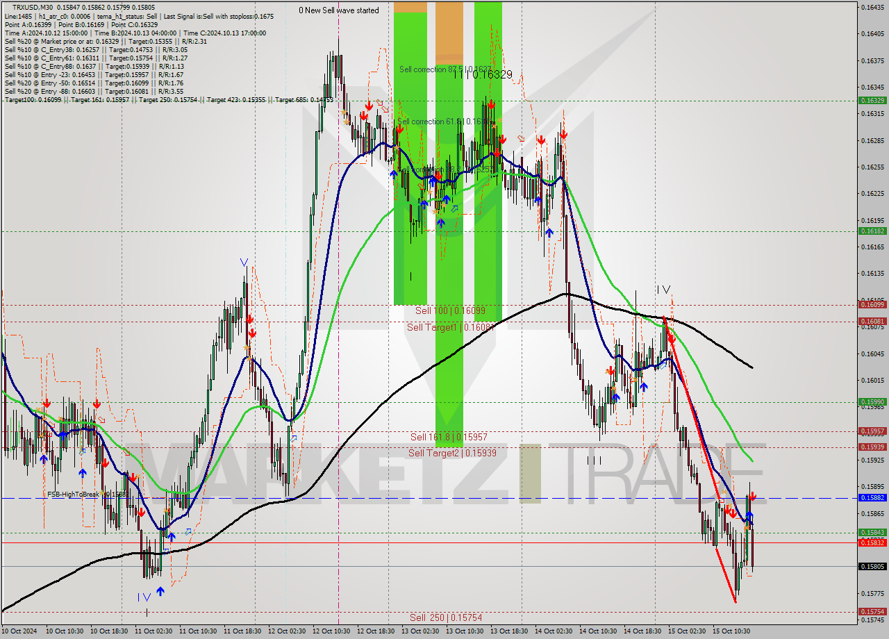Image resolution: width=889 pixels, height=639 pixels.
Task: Click the 0.15775 price scale value
Action: click(x=872, y=593)
